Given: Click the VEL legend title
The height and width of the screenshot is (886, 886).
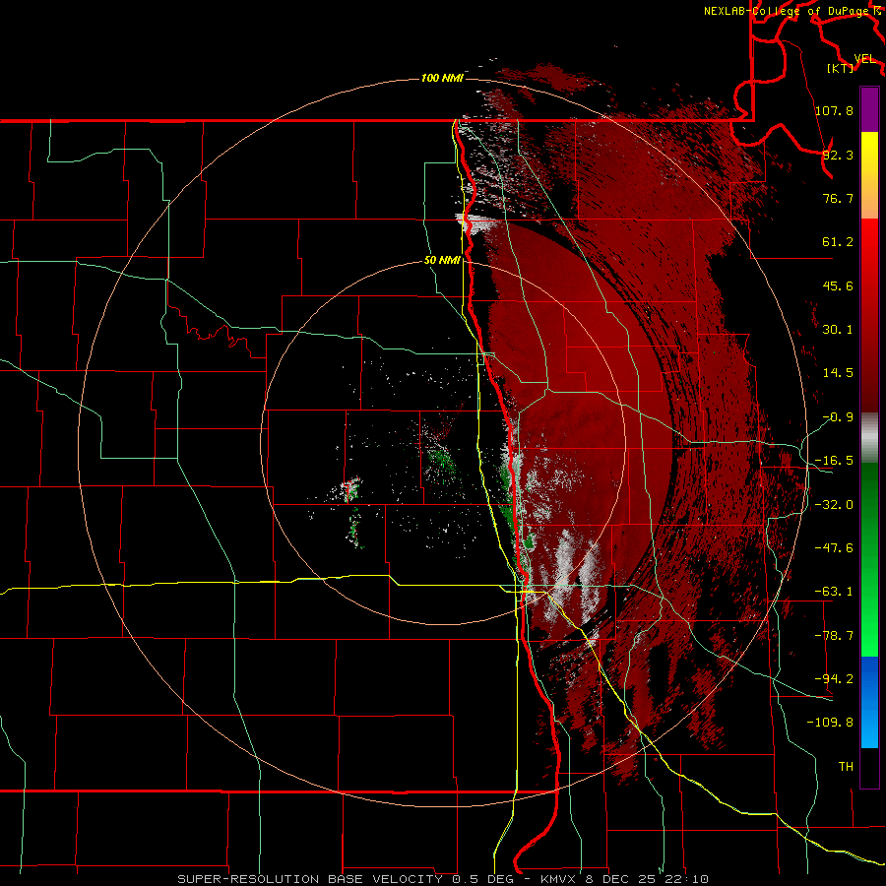Looking at the screenshot, I should click(x=864, y=59).
